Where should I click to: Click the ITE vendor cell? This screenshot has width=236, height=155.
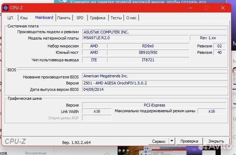pyautogui.click(x=94, y=60)
